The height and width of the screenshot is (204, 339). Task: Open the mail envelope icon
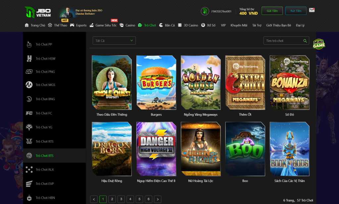tap(312, 10)
